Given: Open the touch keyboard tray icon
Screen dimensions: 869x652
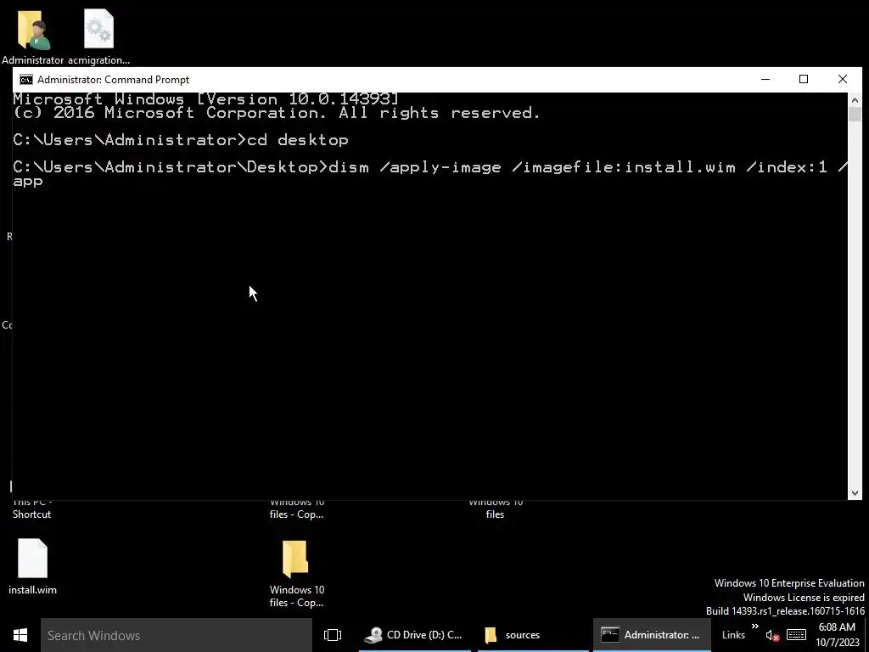Looking at the screenshot, I should (796, 635).
